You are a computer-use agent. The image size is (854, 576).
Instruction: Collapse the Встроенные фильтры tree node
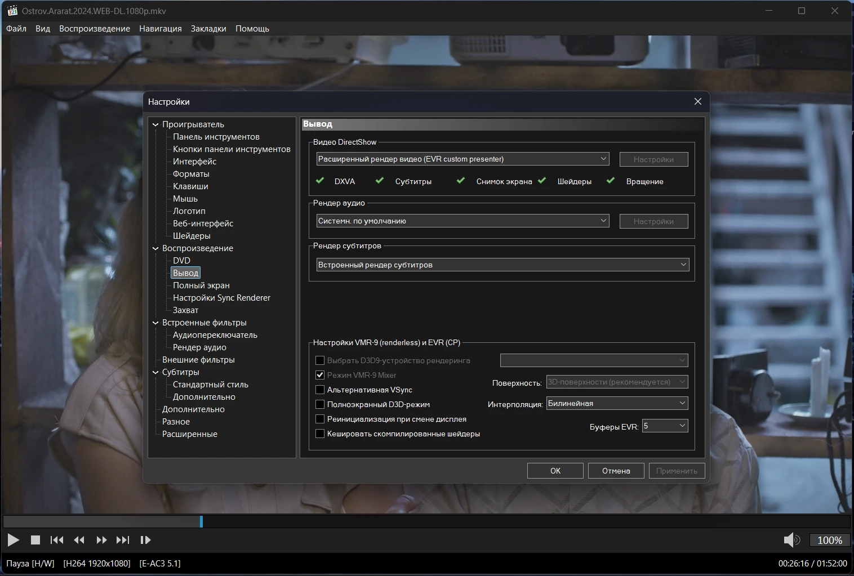(155, 323)
